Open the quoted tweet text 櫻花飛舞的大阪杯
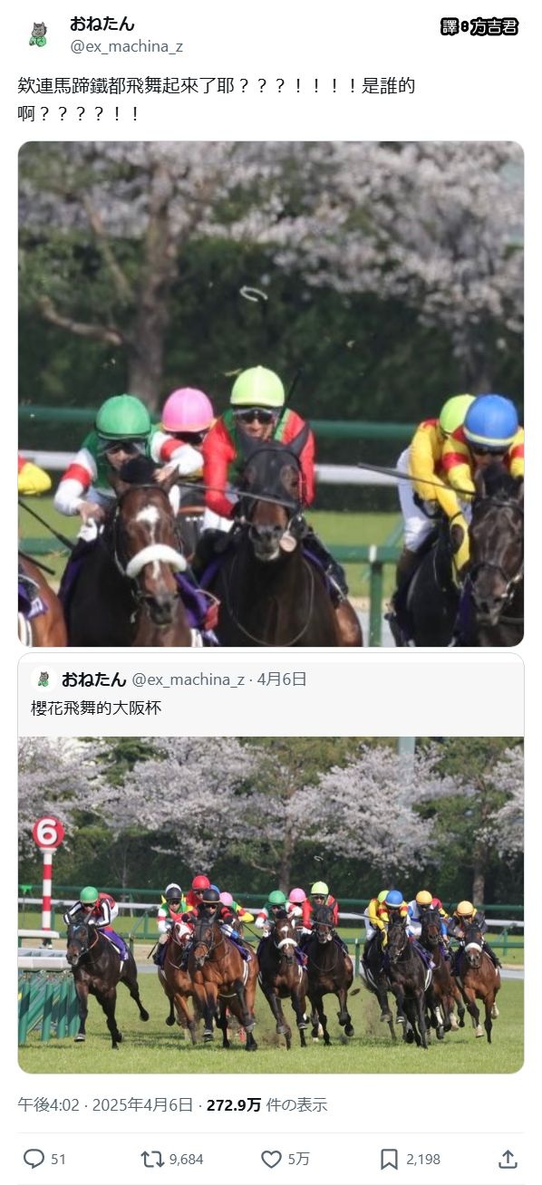This screenshot has height=1185, width=542. tap(96, 708)
